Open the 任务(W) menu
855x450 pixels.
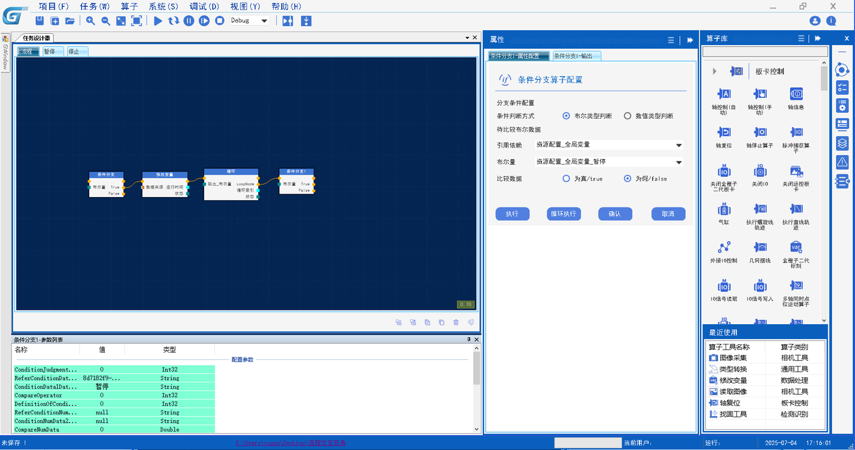click(95, 7)
